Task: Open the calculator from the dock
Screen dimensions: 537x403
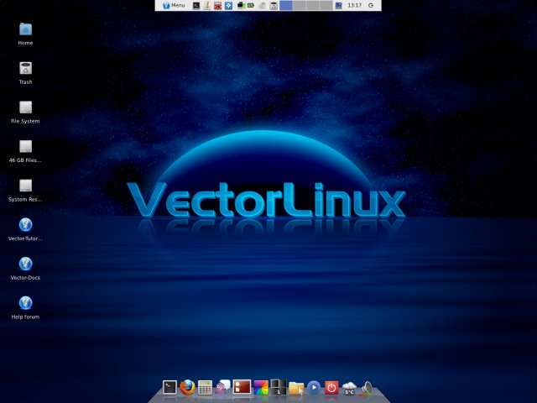Action: 205,388
